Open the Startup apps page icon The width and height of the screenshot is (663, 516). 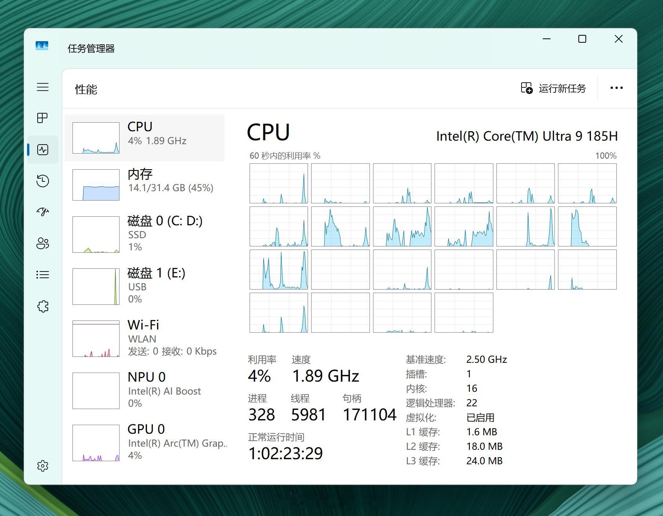(x=43, y=212)
